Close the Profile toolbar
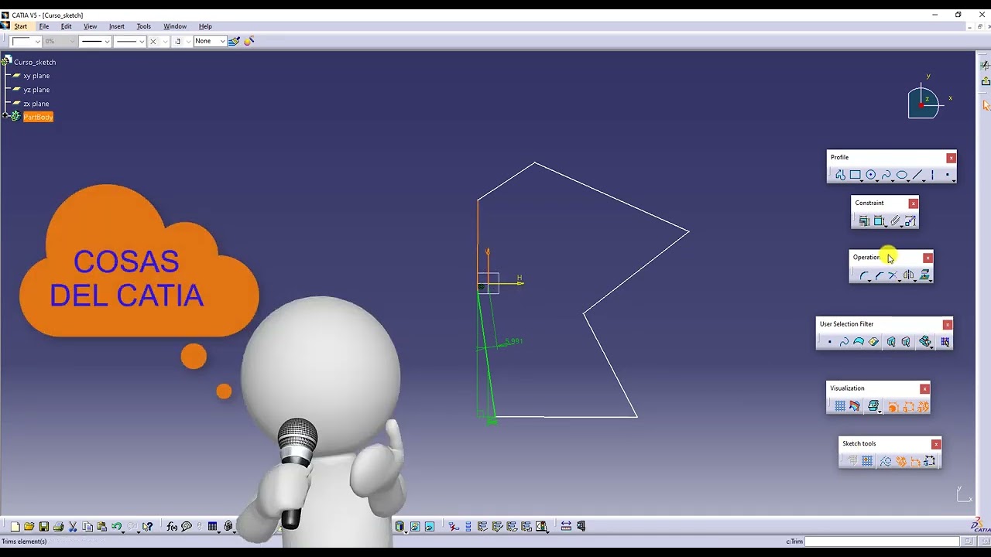 951,158
